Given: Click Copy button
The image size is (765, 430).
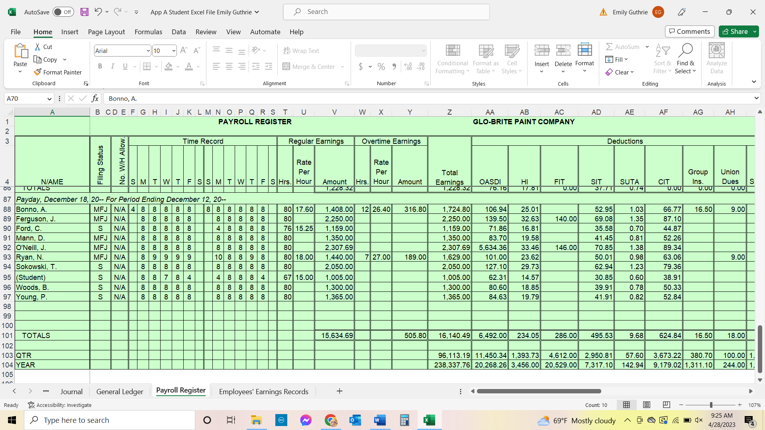Looking at the screenshot, I should [x=45, y=60].
